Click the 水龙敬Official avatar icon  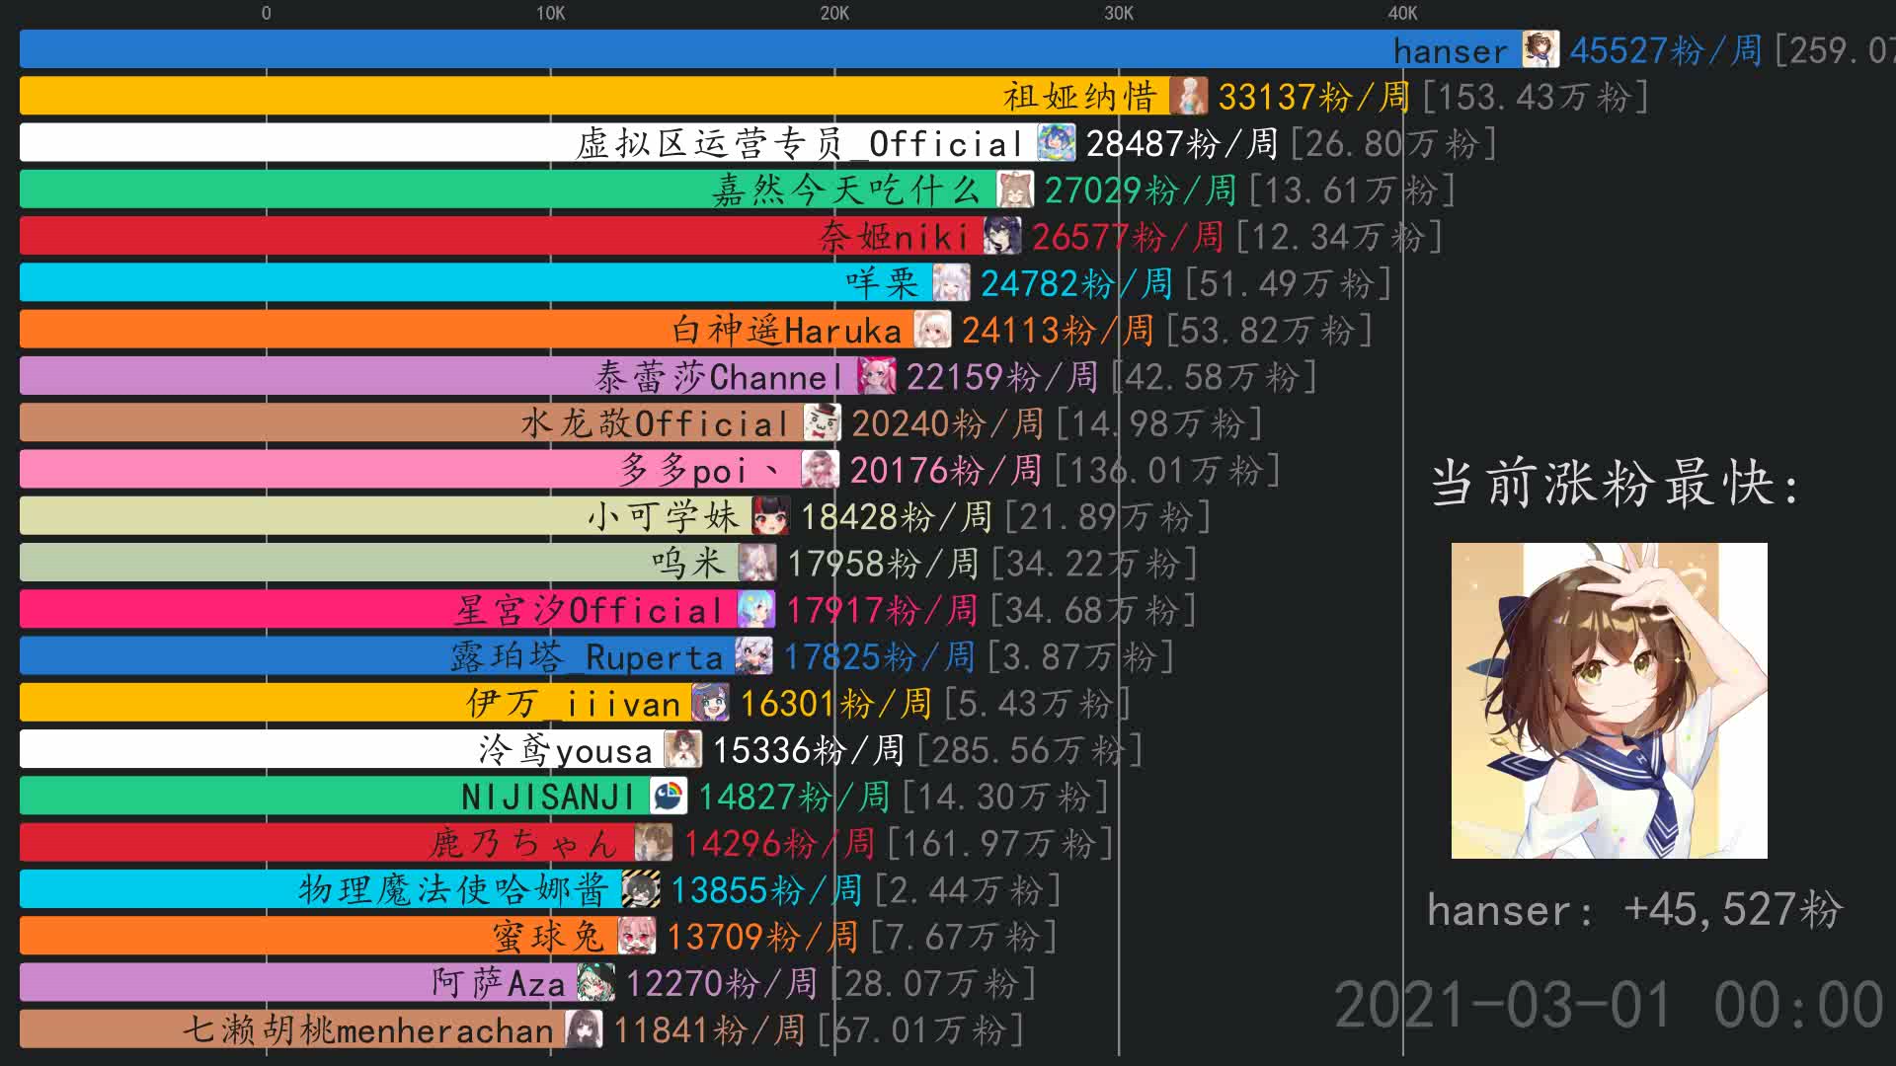pyautogui.click(x=823, y=422)
